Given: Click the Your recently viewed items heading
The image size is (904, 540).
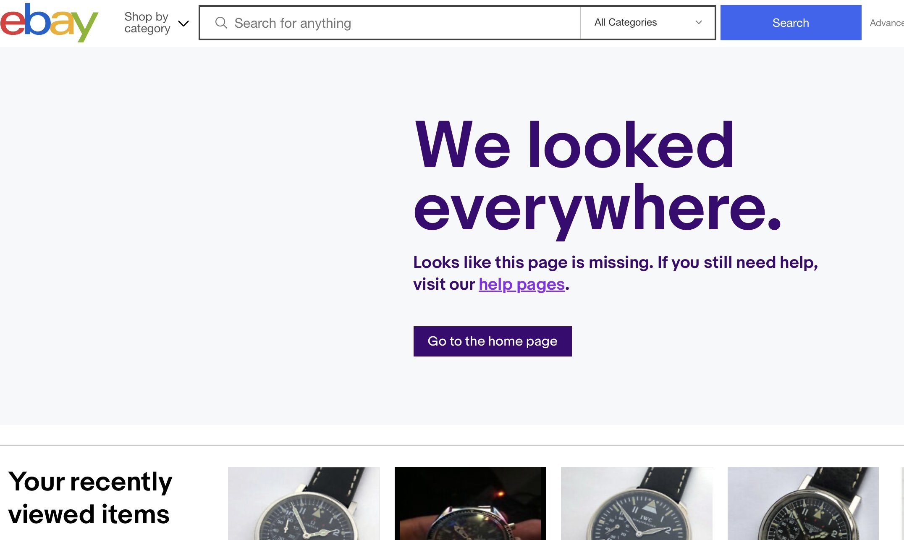Looking at the screenshot, I should coord(90,498).
